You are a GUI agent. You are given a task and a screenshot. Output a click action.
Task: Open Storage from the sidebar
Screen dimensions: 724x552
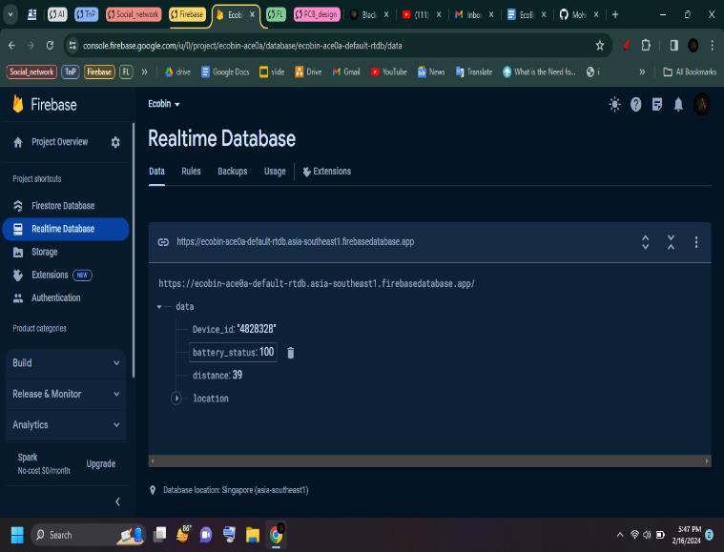point(44,252)
